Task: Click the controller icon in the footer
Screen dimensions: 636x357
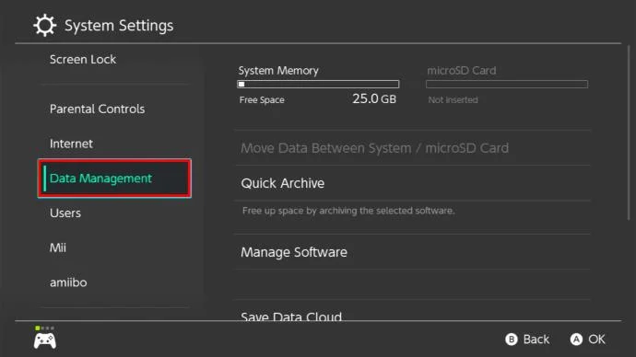Action: pyautogui.click(x=44, y=340)
